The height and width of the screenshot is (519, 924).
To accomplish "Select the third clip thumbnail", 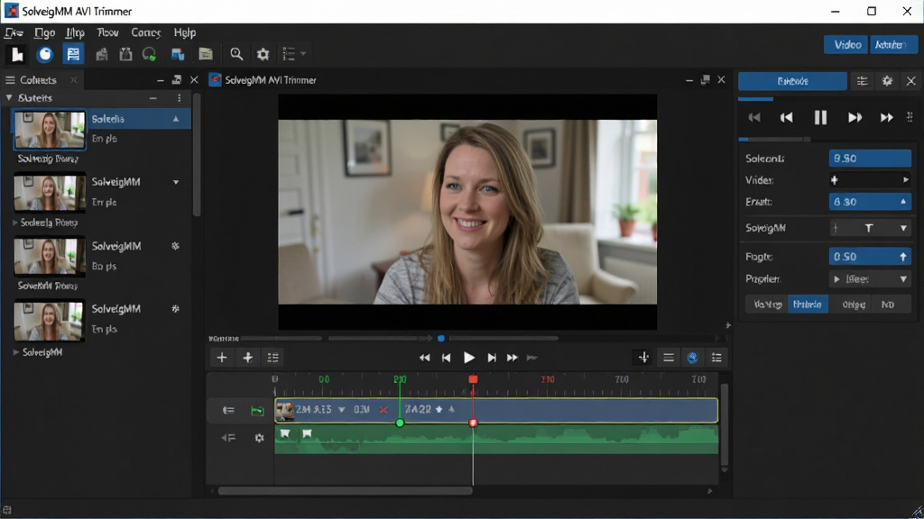I will pyautogui.click(x=50, y=257).
